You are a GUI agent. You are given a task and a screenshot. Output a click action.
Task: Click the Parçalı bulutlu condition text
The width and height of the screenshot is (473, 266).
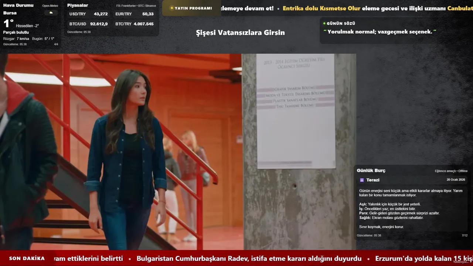(16, 33)
